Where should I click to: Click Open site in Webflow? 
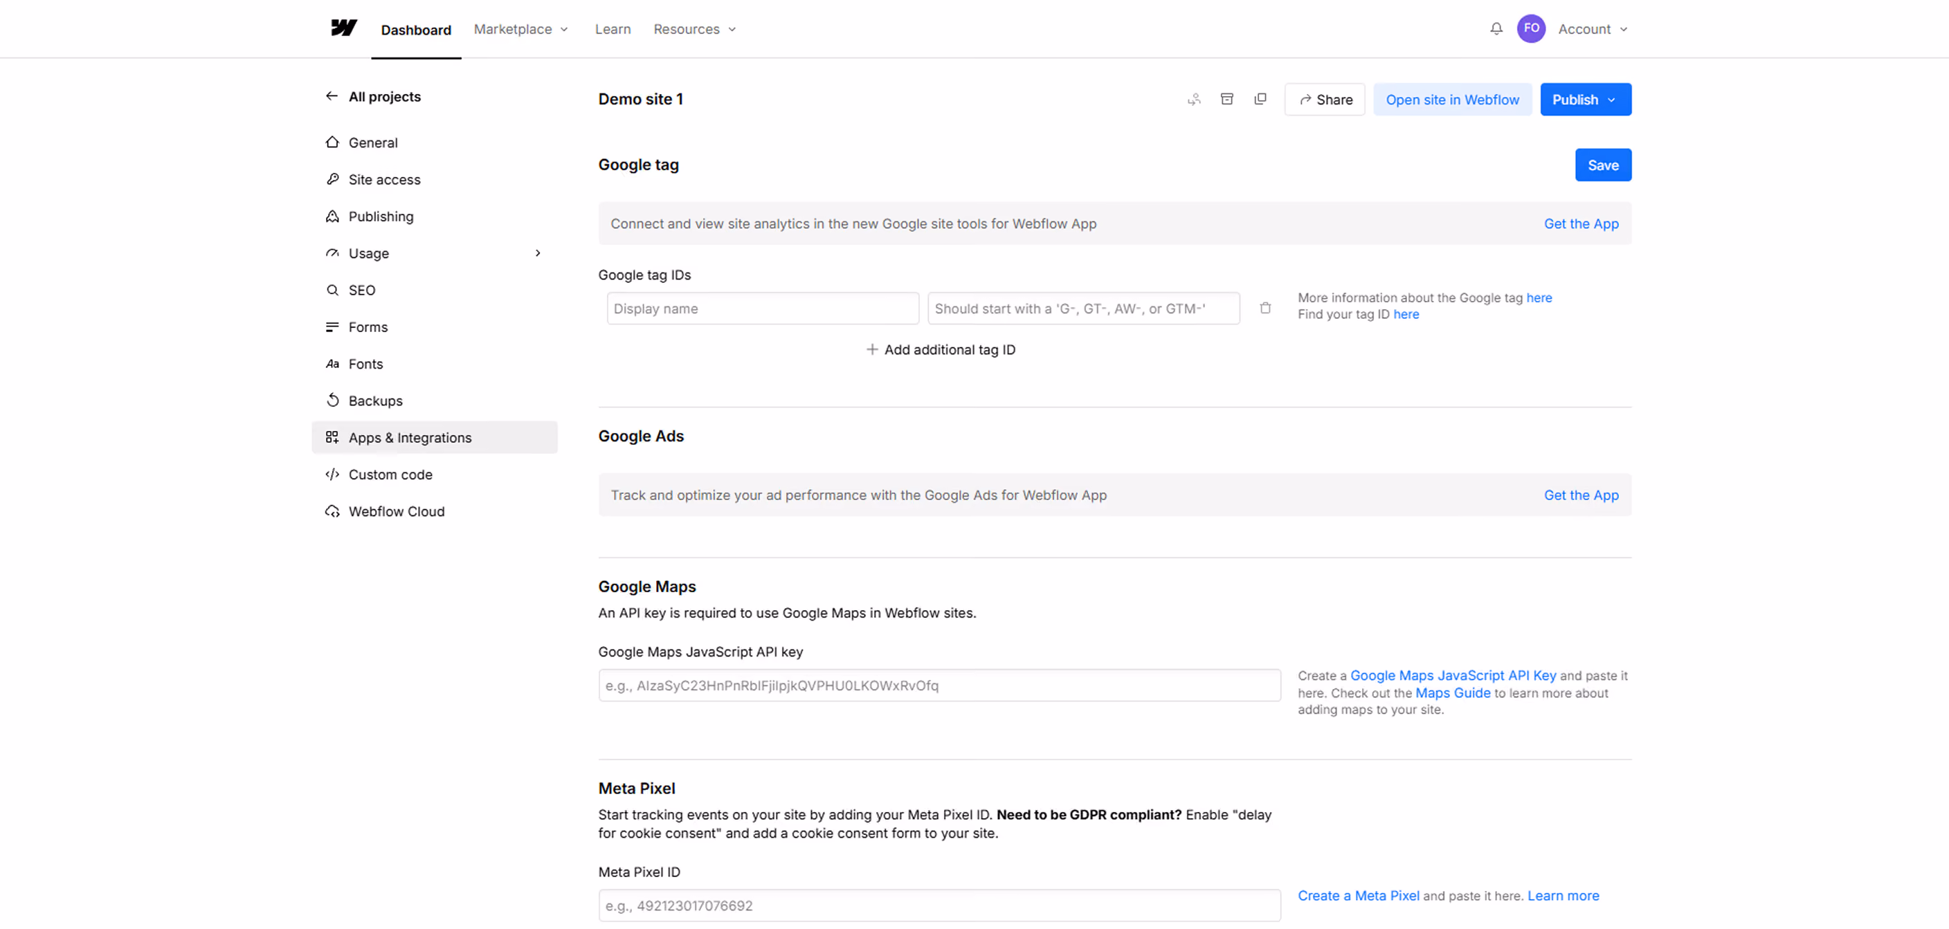click(1452, 99)
